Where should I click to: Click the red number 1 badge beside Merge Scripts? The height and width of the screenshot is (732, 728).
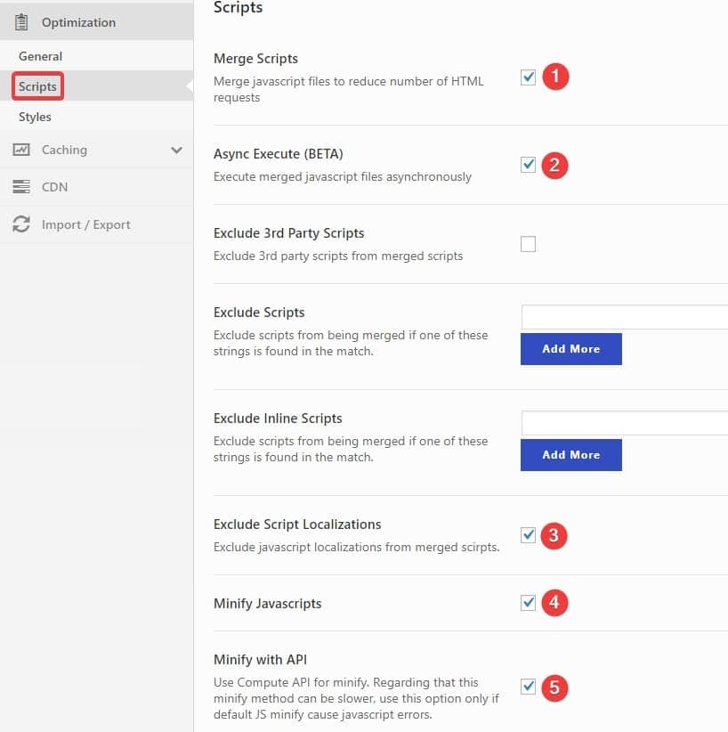coord(555,77)
